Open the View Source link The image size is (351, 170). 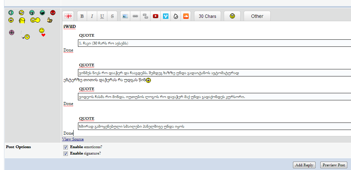click(x=73, y=139)
